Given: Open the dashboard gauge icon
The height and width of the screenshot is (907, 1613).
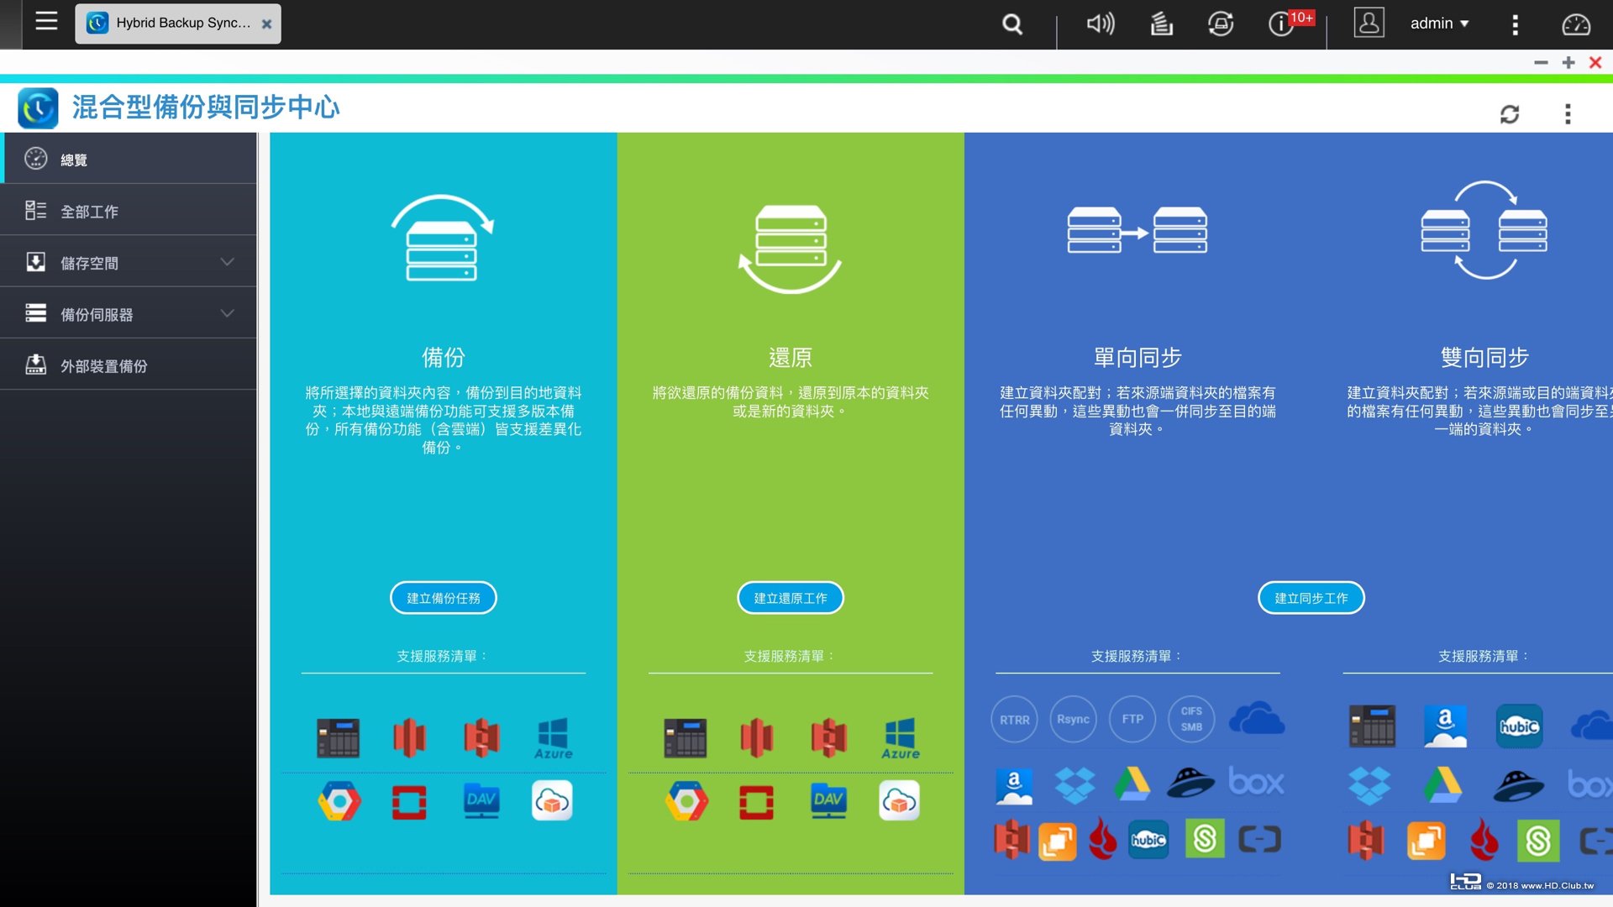Looking at the screenshot, I should (1576, 24).
